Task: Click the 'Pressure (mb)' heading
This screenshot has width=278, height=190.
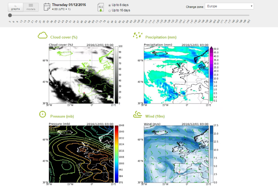Action: (62, 116)
